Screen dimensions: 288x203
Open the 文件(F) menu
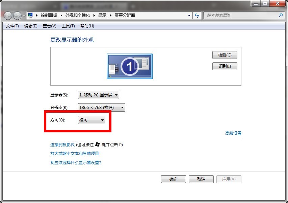12,26
